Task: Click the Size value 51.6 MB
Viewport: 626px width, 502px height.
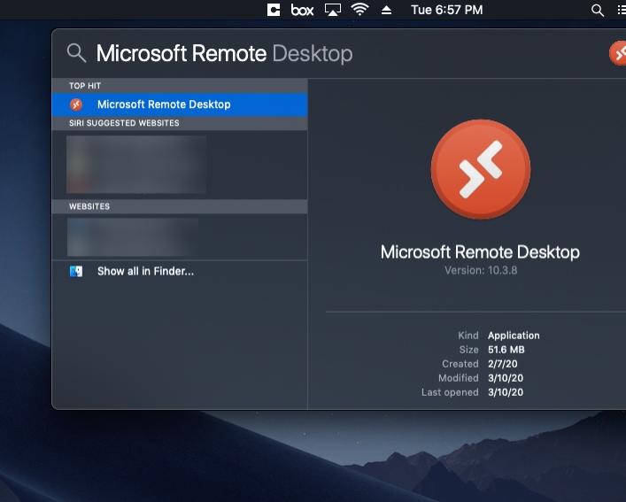Action: coord(506,350)
